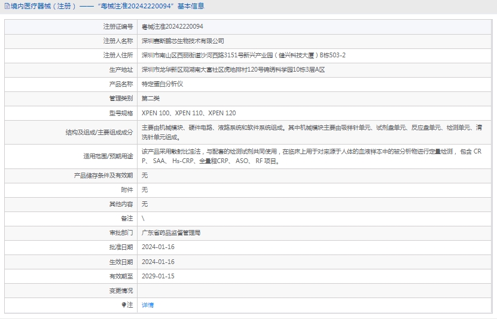Viewport: 497px width, 319px height.
Task: Click the bulb icon beside 注 label
Action: [x=124, y=305]
